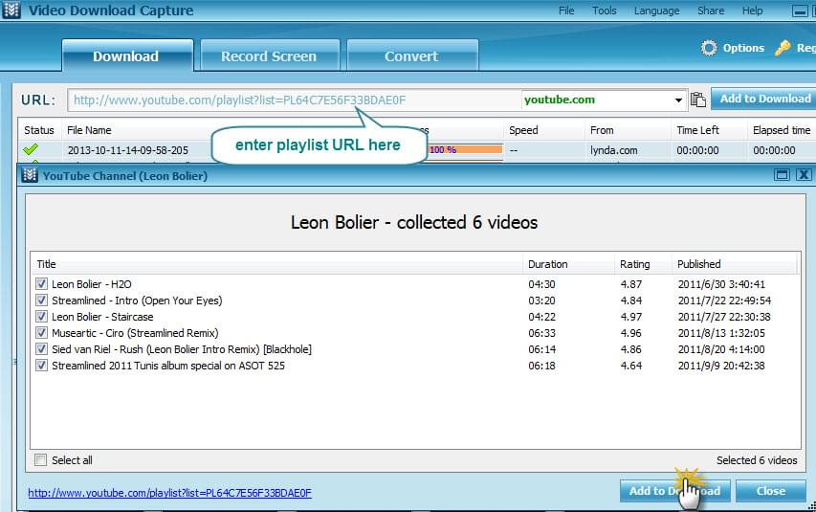This screenshot has height=512, width=816.
Task: Open the Tools menu
Action: point(604,11)
